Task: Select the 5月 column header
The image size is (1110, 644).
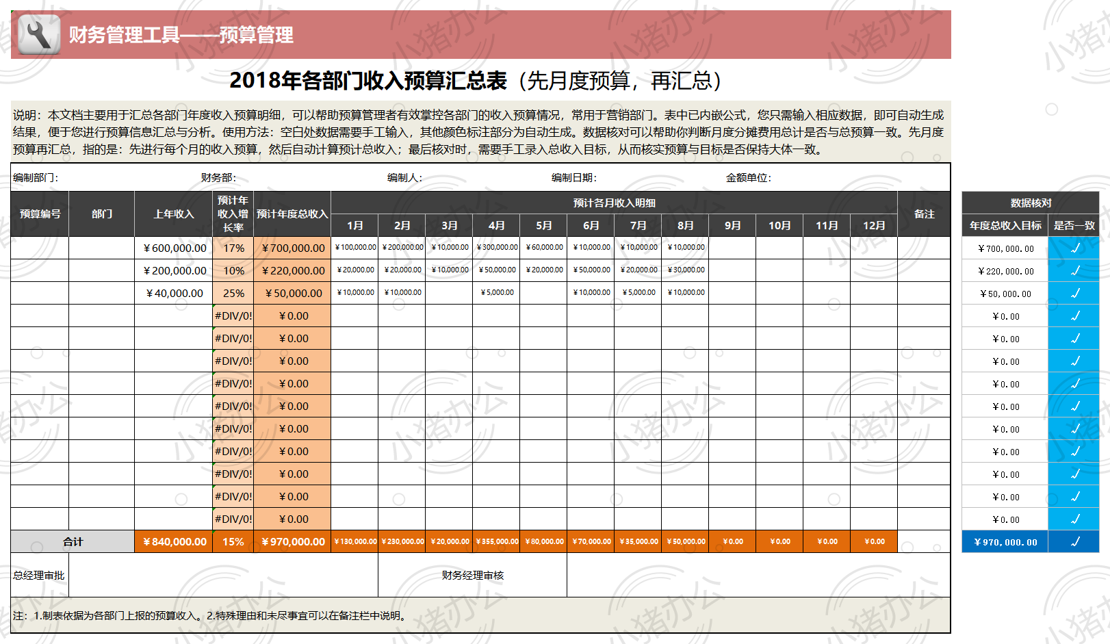Action: (x=543, y=226)
